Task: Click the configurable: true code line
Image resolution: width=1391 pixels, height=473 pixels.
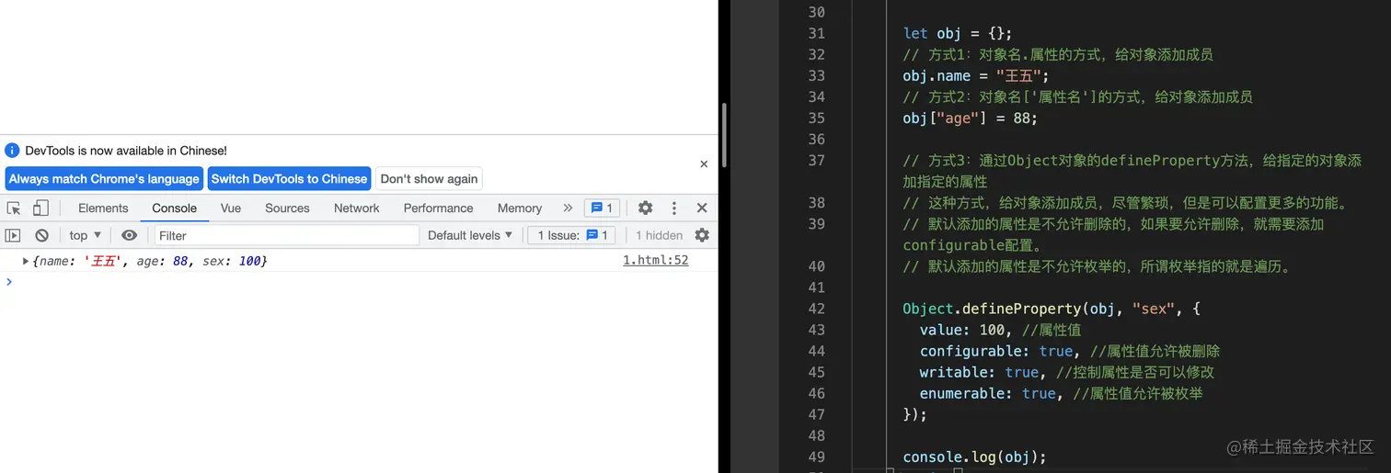Action: [x=1070, y=351]
